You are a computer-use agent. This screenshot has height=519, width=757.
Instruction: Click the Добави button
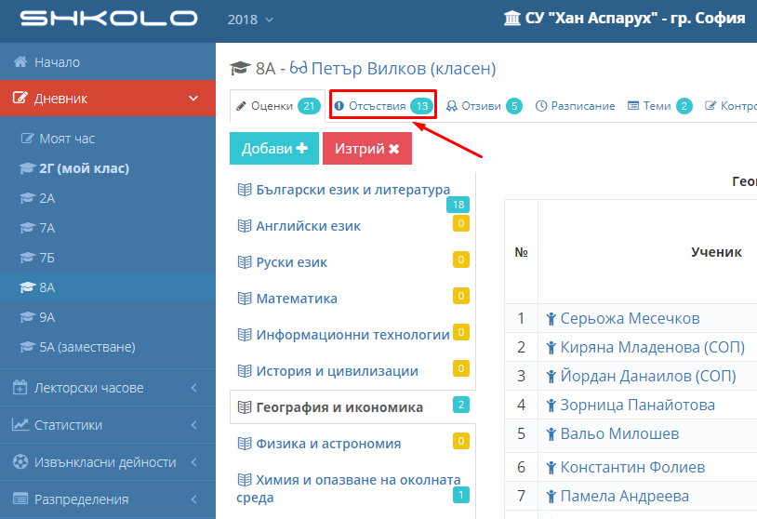[274, 148]
